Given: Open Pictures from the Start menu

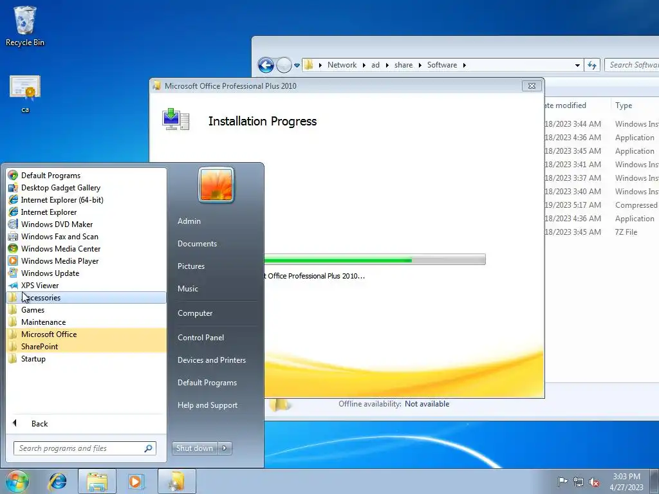Looking at the screenshot, I should [x=191, y=266].
